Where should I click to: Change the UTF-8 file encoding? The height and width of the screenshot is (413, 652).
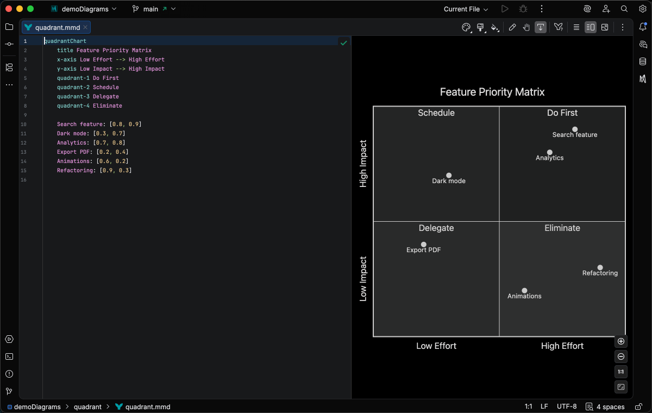[x=567, y=406]
